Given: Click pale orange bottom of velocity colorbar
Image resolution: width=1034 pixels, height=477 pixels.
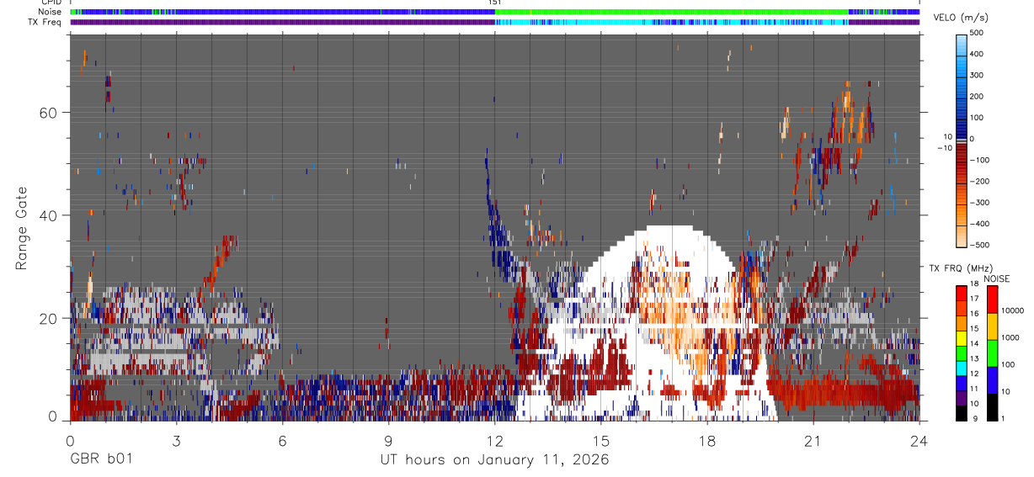Looking at the screenshot, I should tap(961, 236).
